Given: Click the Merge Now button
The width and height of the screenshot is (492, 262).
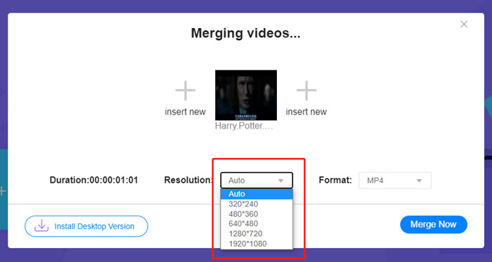Looking at the screenshot, I should [434, 224].
